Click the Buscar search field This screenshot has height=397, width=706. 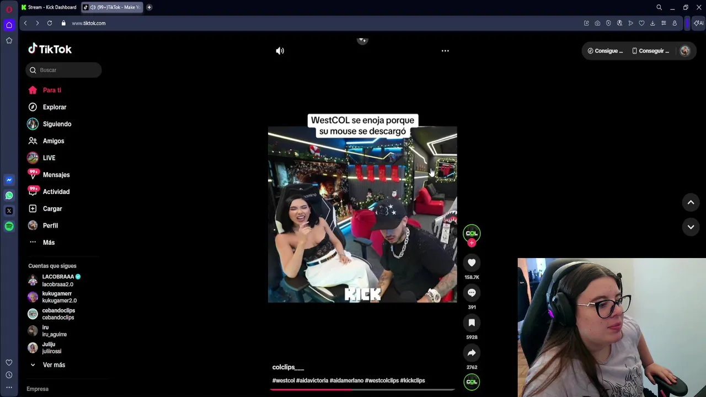[63, 70]
